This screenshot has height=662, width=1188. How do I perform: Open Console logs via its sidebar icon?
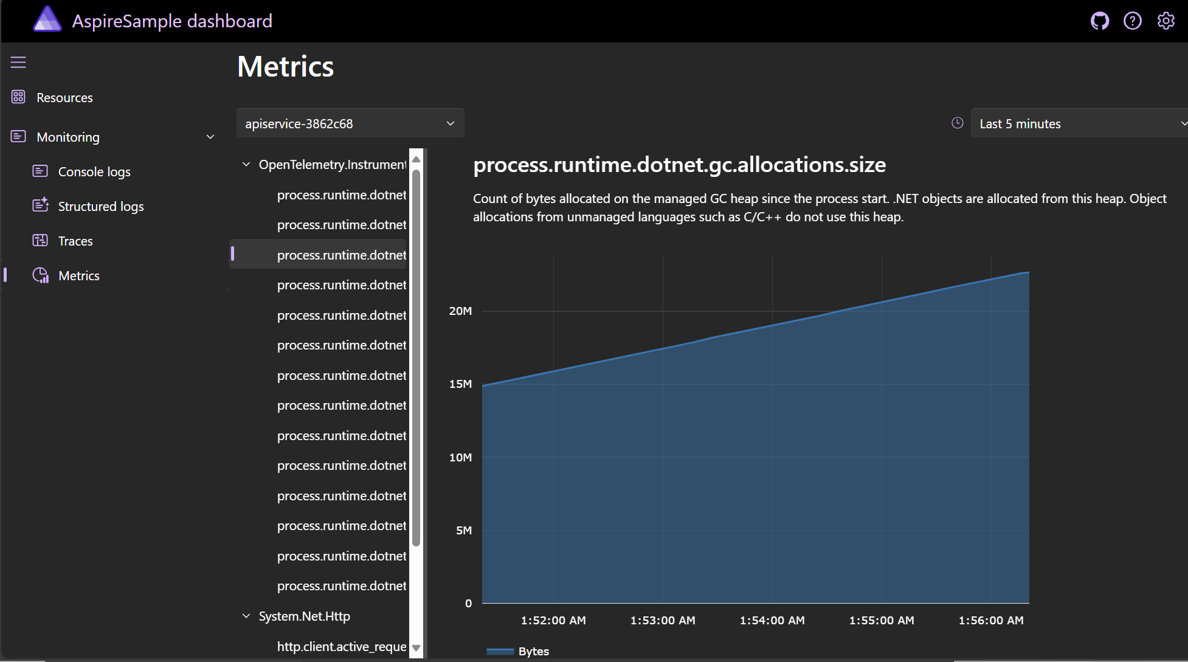[40, 171]
